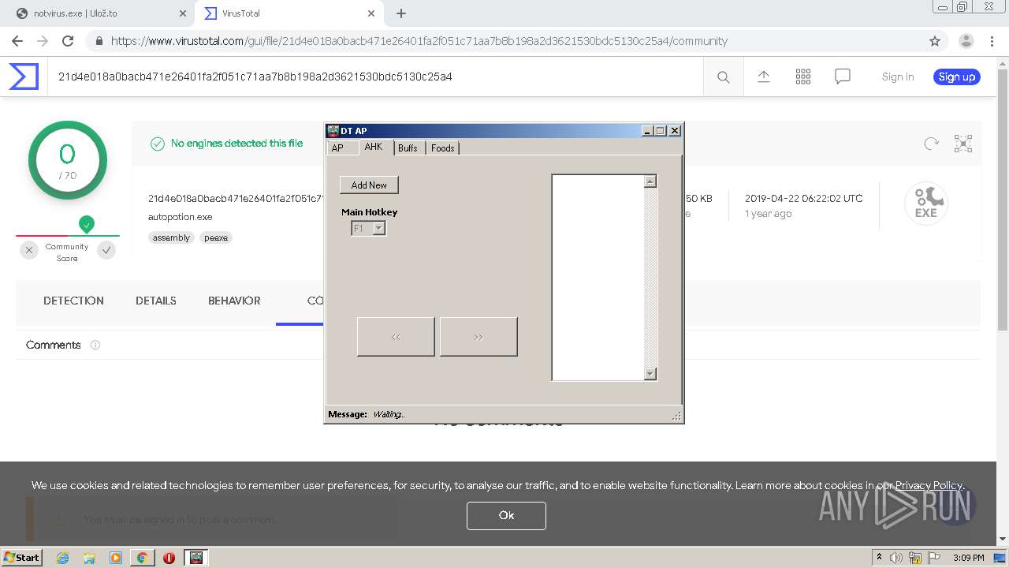Screen dimensions: 1009x568
Task: Open File Explorer from taskbar
Action: (89, 558)
